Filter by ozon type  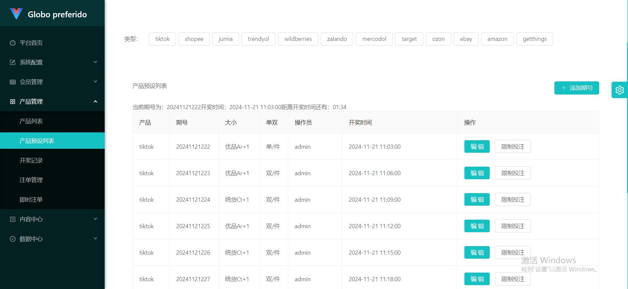[x=438, y=39]
